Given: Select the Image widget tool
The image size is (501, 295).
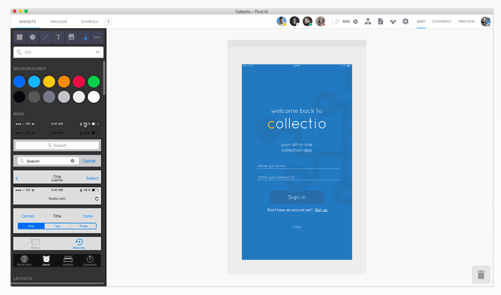Looking at the screenshot, I should point(71,37).
